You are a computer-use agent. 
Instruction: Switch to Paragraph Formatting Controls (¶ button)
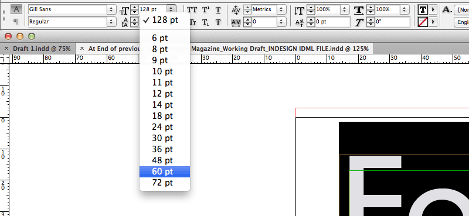click(16, 22)
